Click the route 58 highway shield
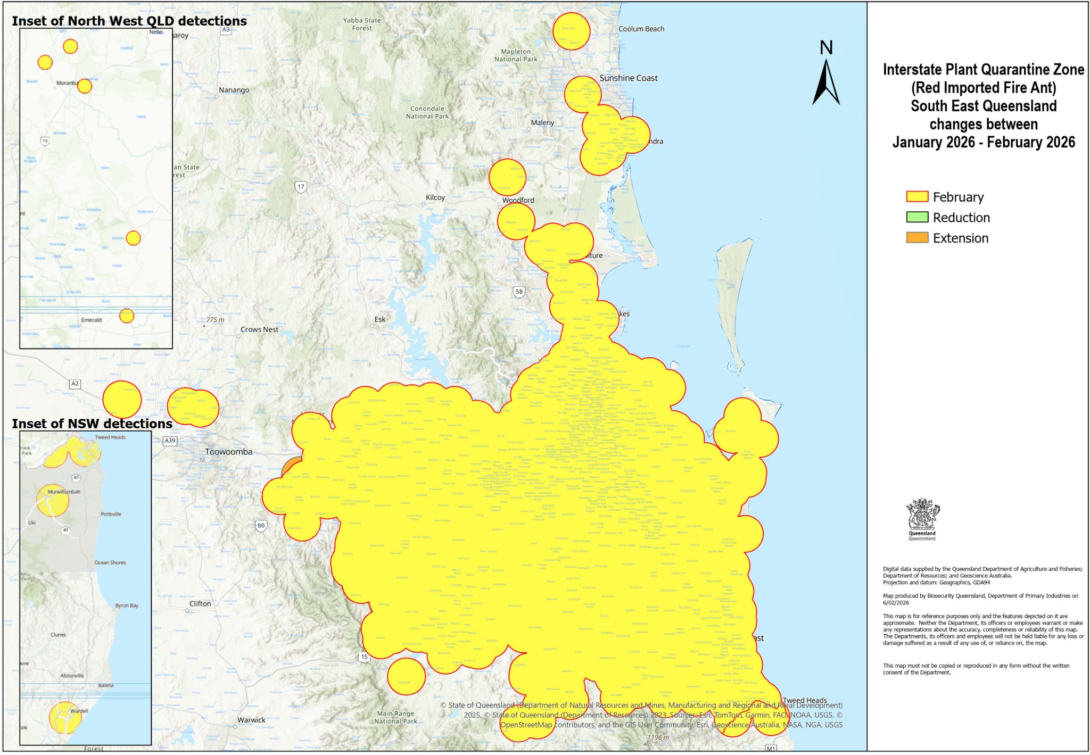 tap(519, 292)
